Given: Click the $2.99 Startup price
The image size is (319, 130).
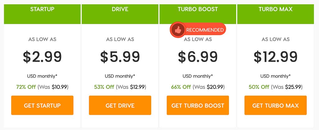Looking at the screenshot, I should click(42, 57).
